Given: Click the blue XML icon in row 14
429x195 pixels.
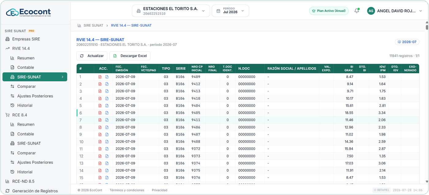Looking at the screenshot, I should [107, 170].
